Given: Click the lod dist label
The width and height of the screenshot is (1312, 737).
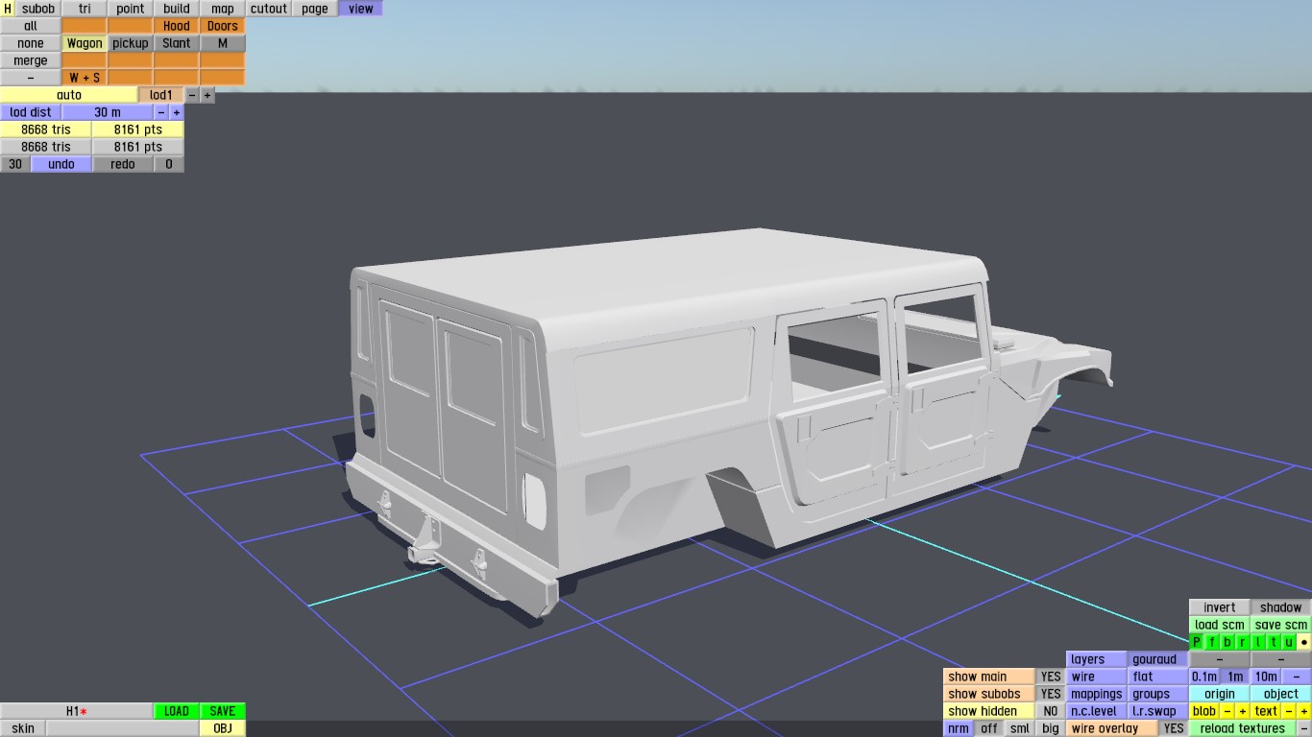Looking at the screenshot, I should 31,112.
